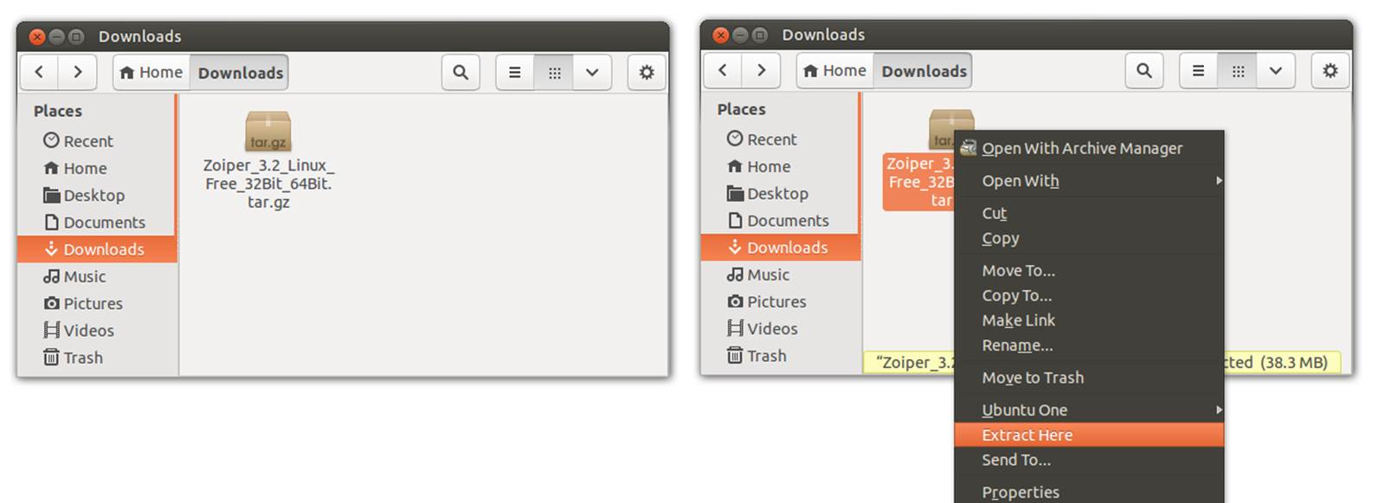The width and height of the screenshot is (1385, 503).
Task: Open Downloads in left window sidebar
Action: pos(97,249)
